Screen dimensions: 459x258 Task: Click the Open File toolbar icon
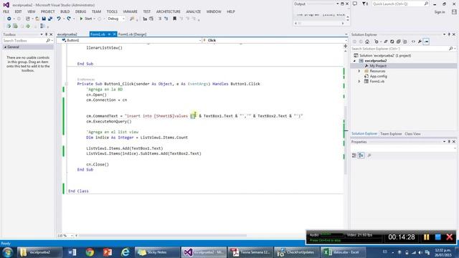click(x=37, y=19)
